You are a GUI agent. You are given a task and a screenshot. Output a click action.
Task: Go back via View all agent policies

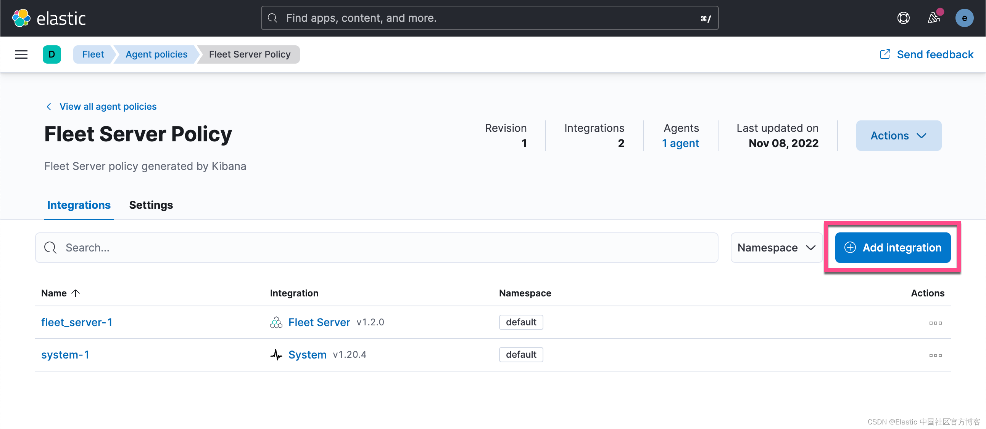point(101,106)
